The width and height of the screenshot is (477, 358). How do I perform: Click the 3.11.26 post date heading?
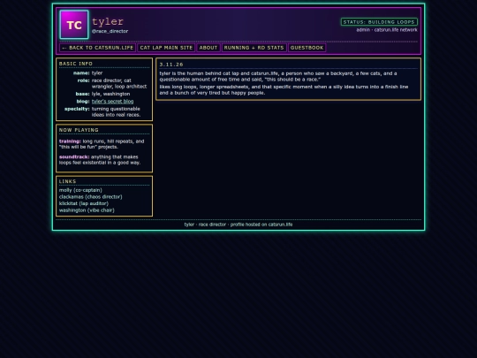(171, 65)
